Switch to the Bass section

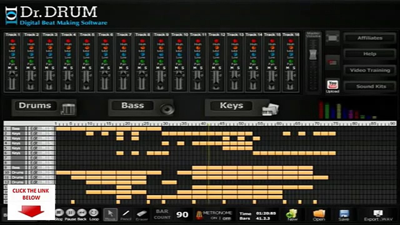[132, 106]
